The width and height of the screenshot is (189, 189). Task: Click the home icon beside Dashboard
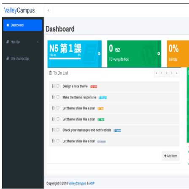pyautogui.click(x=8, y=25)
